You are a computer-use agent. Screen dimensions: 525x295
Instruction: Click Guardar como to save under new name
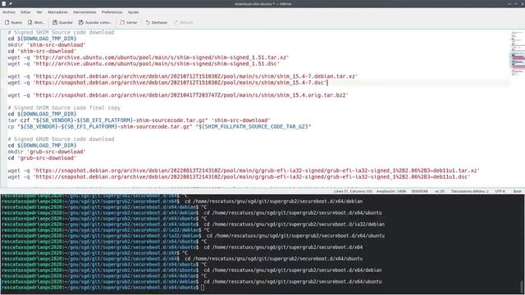[x=95, y=22]
